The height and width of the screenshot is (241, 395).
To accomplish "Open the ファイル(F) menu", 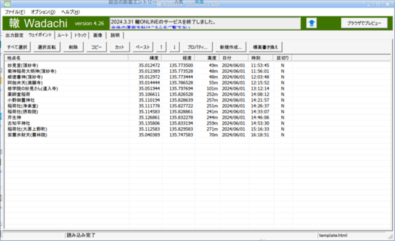I will (x=15, y=12).
